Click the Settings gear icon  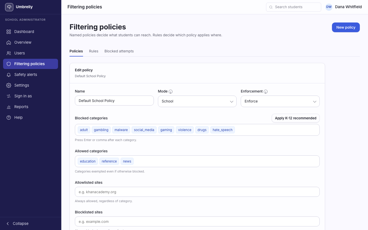tap(9, 85)
